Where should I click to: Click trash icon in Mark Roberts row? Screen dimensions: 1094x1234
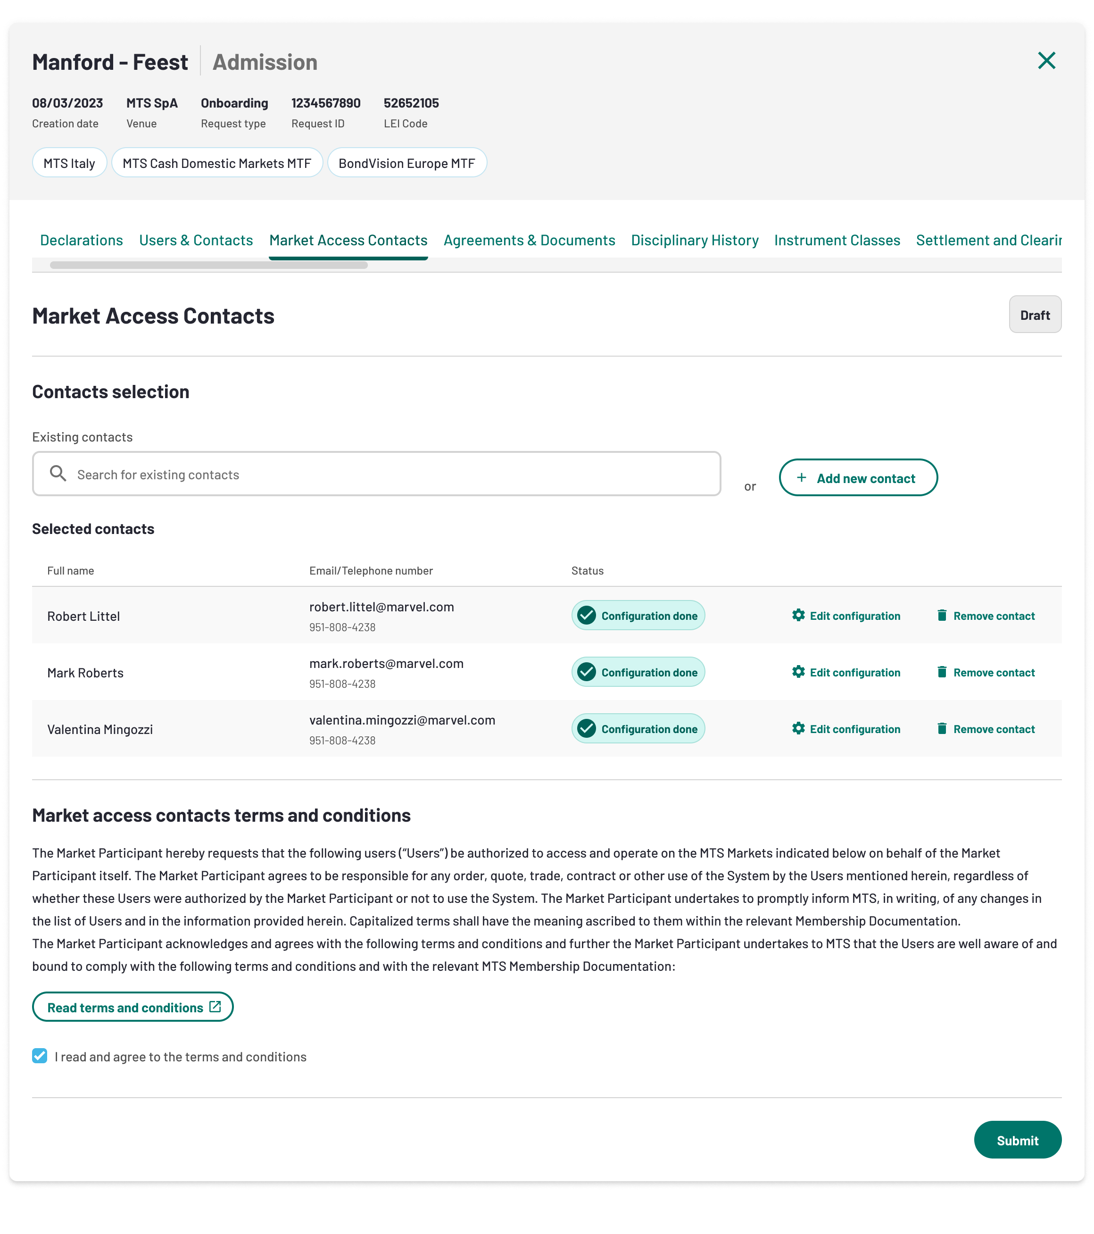[941, 672]
